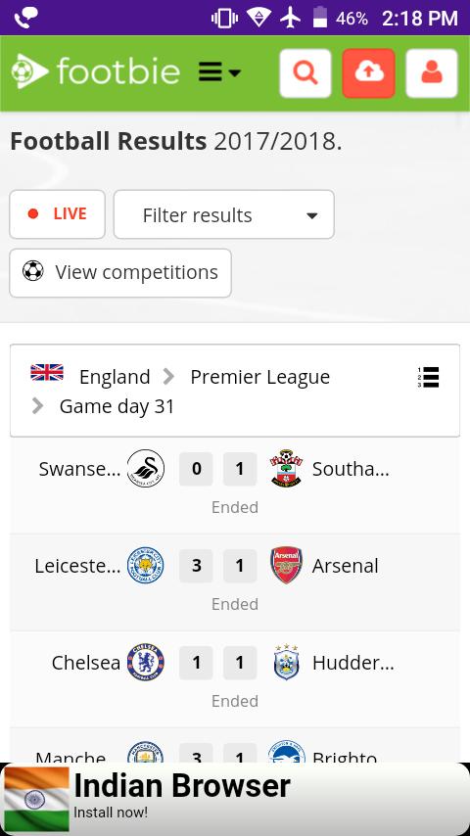Expand the hamburger menu dropdown

(x=219, y=72)
